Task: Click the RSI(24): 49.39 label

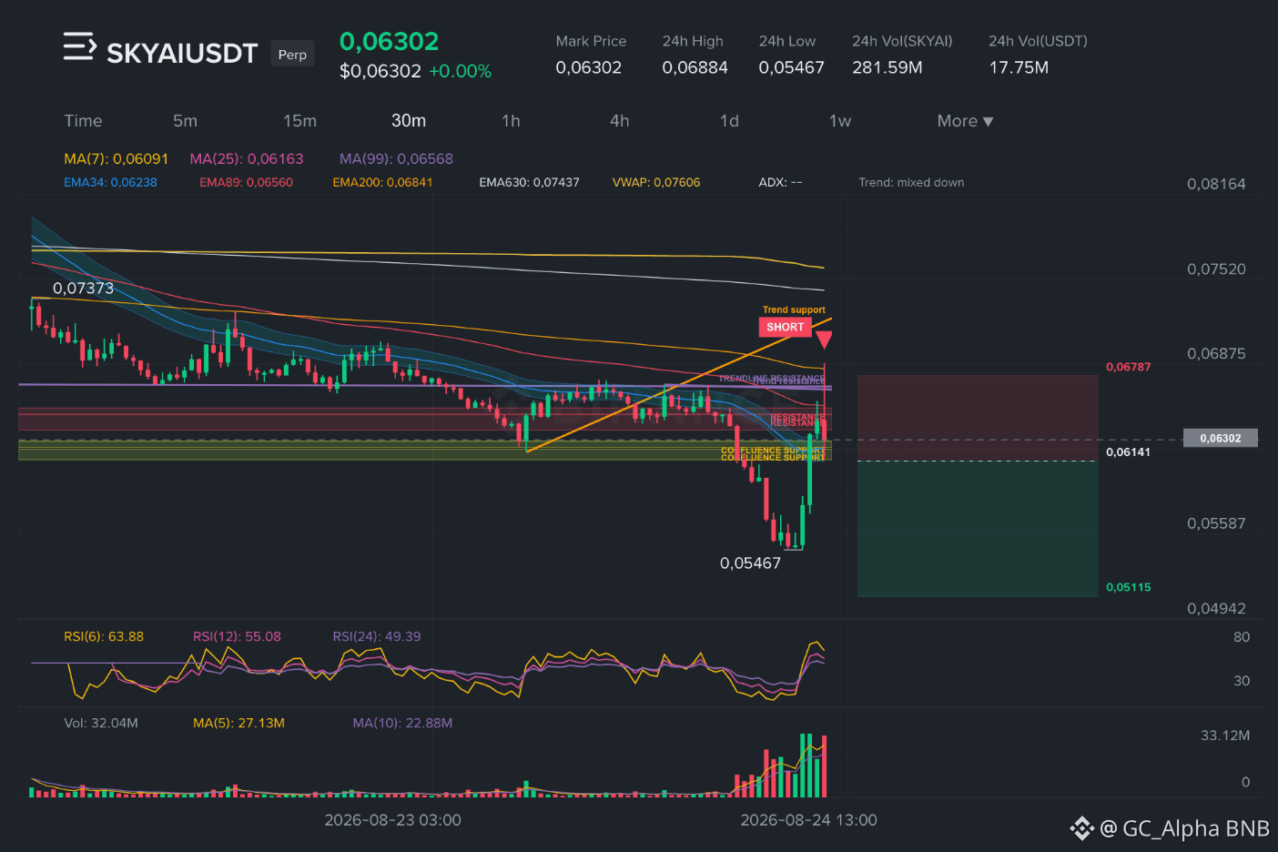Action: coord(377,636)
